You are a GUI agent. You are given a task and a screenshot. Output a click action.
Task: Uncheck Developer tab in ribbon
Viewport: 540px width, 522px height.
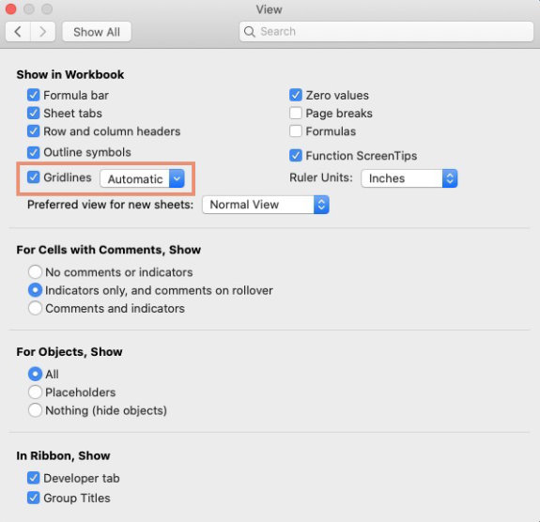pos(34,478)
